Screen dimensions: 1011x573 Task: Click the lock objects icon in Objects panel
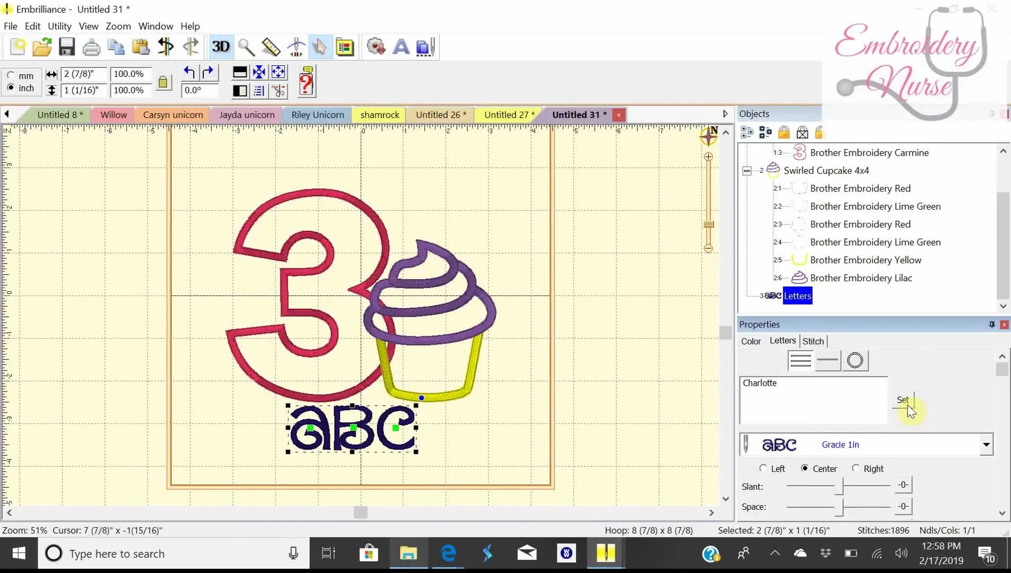click(784, 132)
